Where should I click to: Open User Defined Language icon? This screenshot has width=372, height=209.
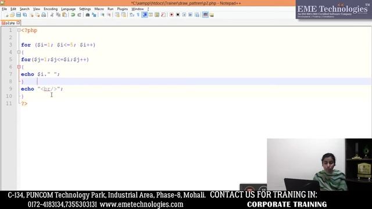pos(151,15)
